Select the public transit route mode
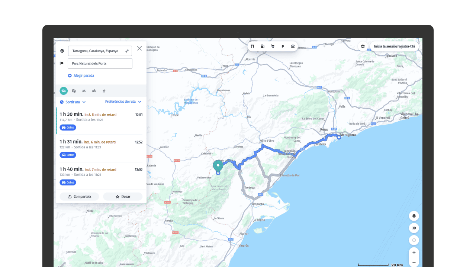The image size is (476, 267). click(x=74, y=90)
